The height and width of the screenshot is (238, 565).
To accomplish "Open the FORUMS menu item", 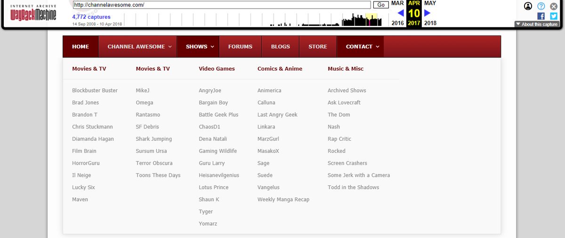I will (240, 47).
